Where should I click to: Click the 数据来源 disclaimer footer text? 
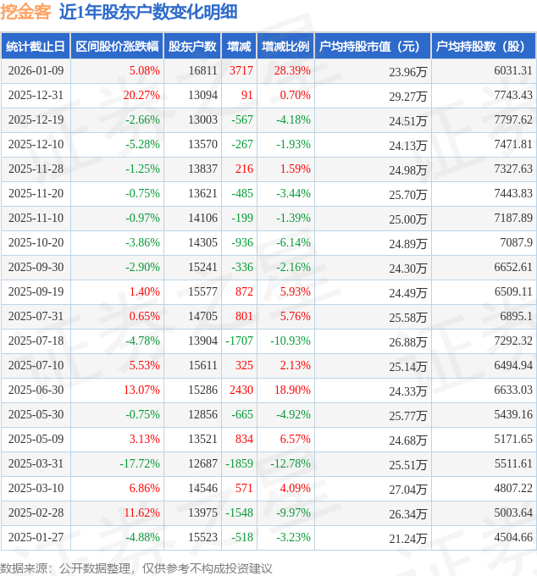tap(136, 568)
